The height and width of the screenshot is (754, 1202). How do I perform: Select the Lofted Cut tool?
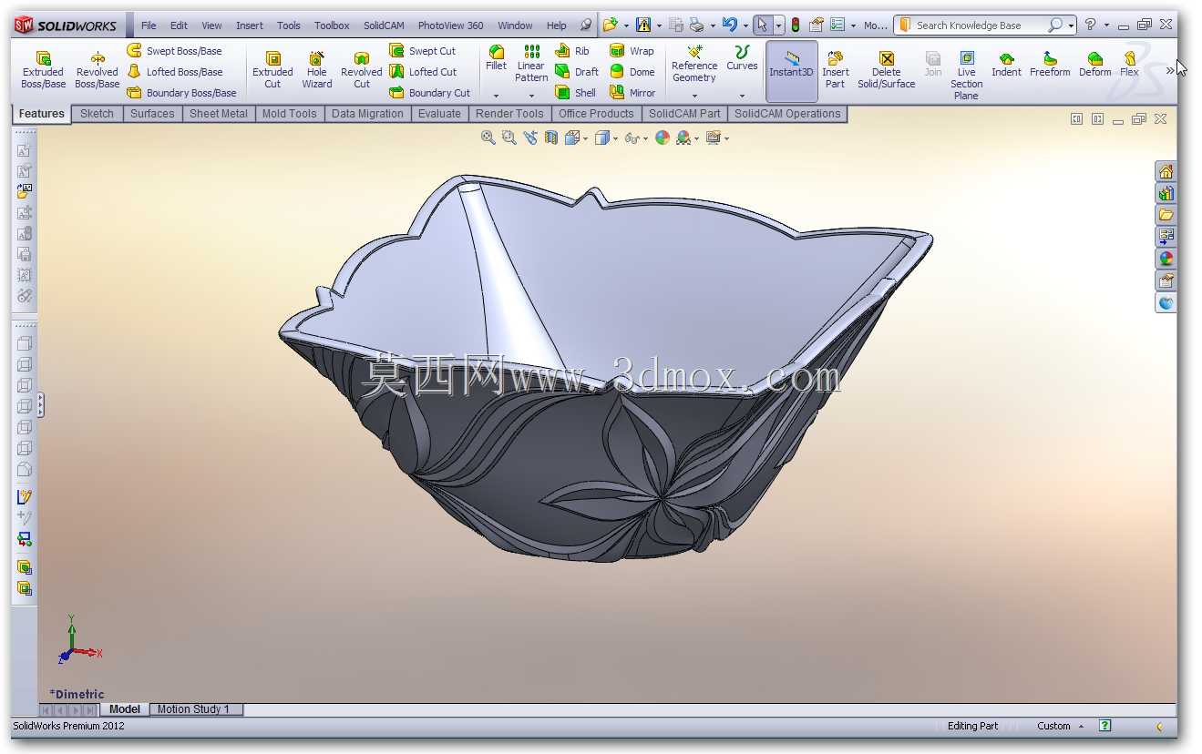[423, 72]
